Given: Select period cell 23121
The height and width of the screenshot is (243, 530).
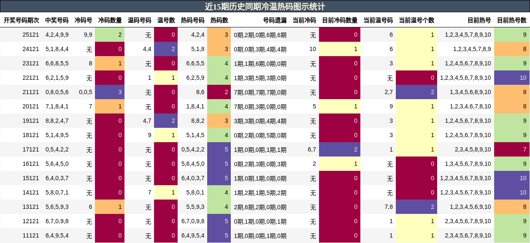Looking at the screenshot, I should (x=31, y=63).
